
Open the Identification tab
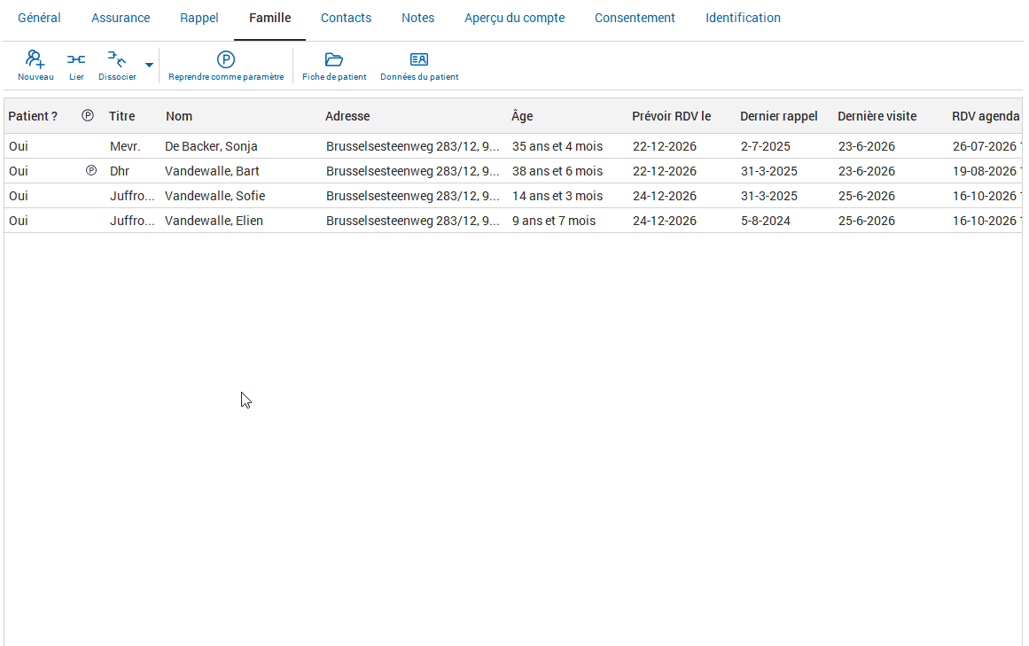(743, 18)
